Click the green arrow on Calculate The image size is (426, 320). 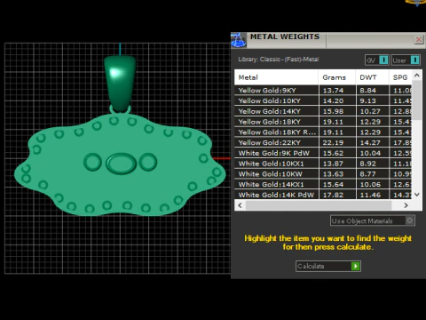[x=356, y=266]
